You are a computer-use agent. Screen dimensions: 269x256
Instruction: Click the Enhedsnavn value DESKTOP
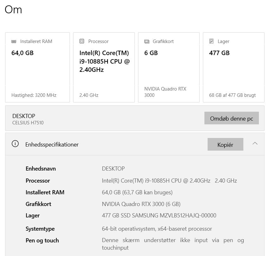tap(113, 169)
